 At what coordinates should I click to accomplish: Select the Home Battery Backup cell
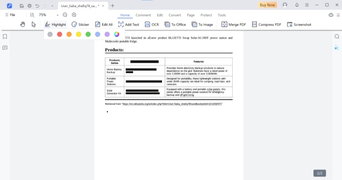(x=115, y=71)
